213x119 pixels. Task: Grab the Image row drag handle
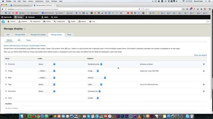click(x=6, y=71)
